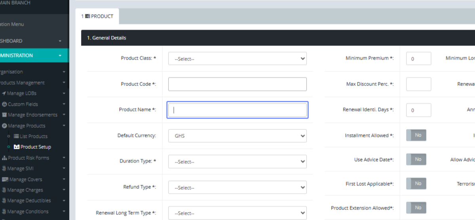Click the Product Risk Forms icon

point(4,158)
